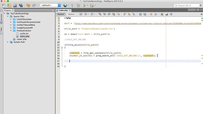Click the Last Edit editor toolbar icon
The image size is (203, 114).
click(x=81, y=14)
